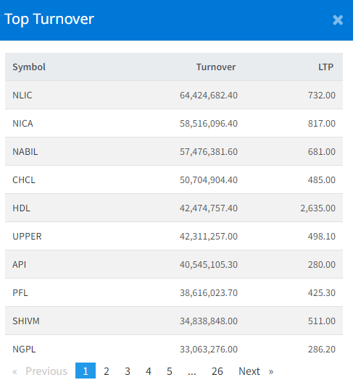Select current page 1 button
353x385 pixels.
pyautogui.click(x=86, y=371)
